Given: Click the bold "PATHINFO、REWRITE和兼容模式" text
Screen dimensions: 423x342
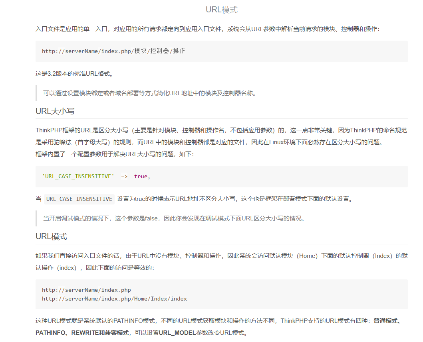Looking at the screenshot, I should pos(82,332).
